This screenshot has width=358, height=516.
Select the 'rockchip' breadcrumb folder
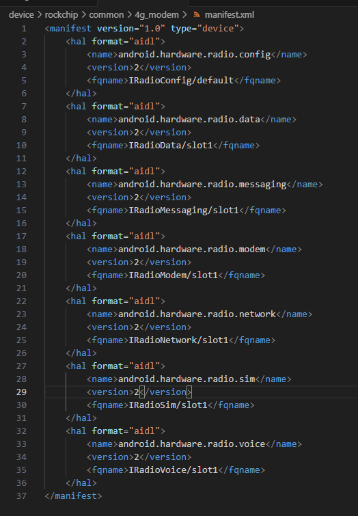[61, 15]
